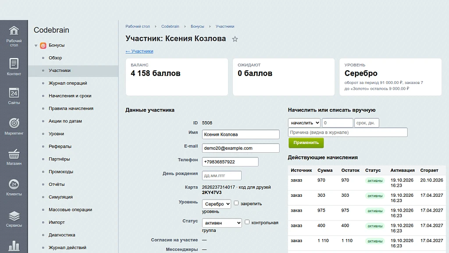
Task: Open the Уровень Серебро dropdown
Action: (216, 204)
